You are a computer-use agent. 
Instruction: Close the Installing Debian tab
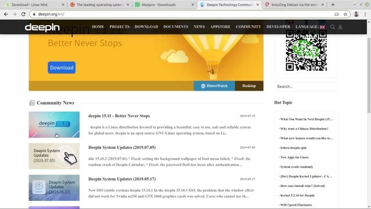pos(322,5)
